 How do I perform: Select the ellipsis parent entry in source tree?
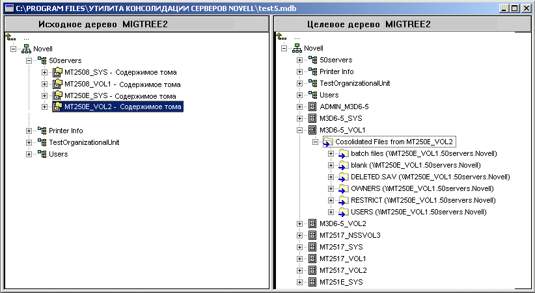coord(26,38)
